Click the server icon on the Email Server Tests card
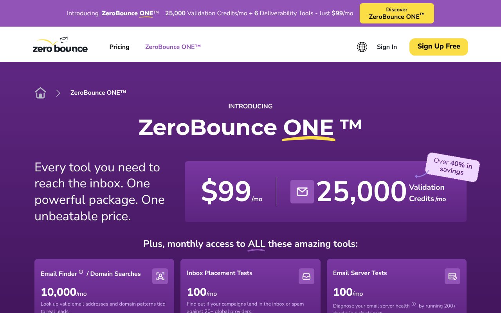 click(452, 276)
